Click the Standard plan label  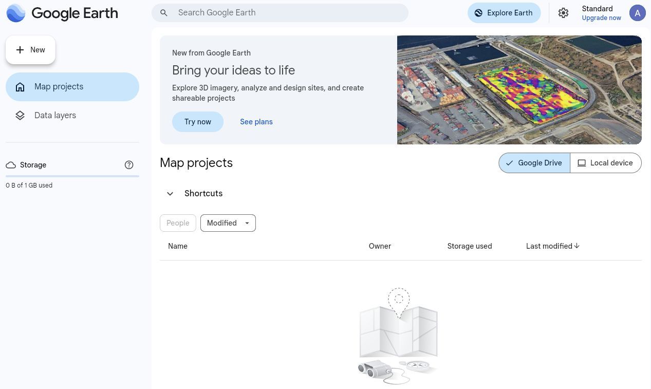click(x=597, y=9)
